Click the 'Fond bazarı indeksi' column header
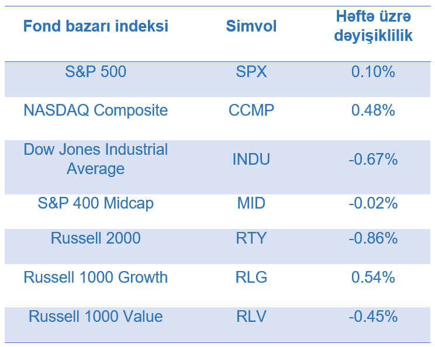Viewport: 435px width, 347px height. (x=95, y=26)
